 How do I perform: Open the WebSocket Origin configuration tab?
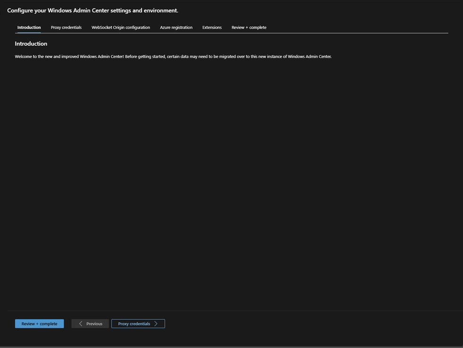[x=121, y=27]
